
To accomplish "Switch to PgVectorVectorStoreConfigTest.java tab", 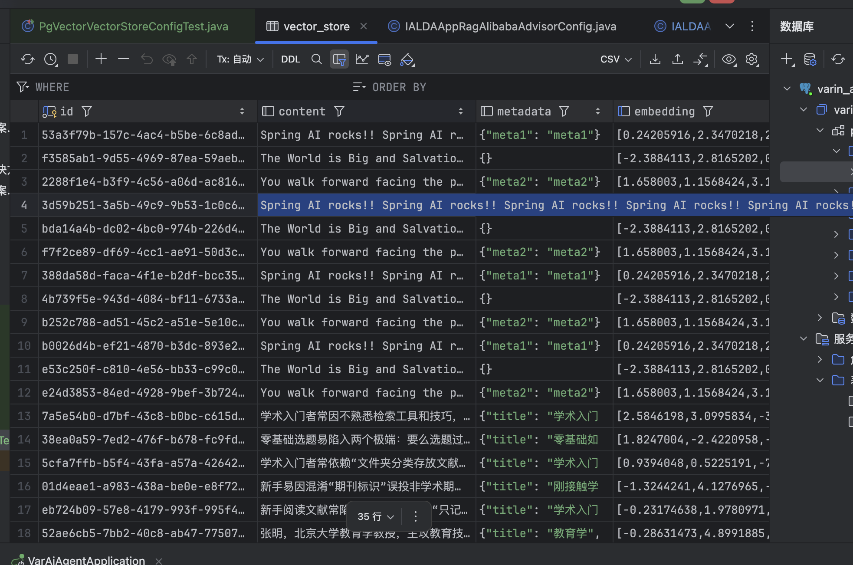I will pyautogui.click(x=133, y=26).
